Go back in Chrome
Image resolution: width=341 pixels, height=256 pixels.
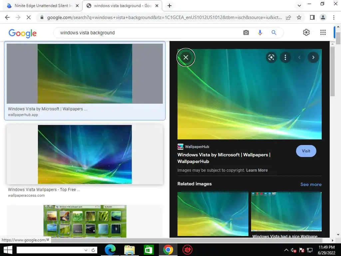pos(7,17)
